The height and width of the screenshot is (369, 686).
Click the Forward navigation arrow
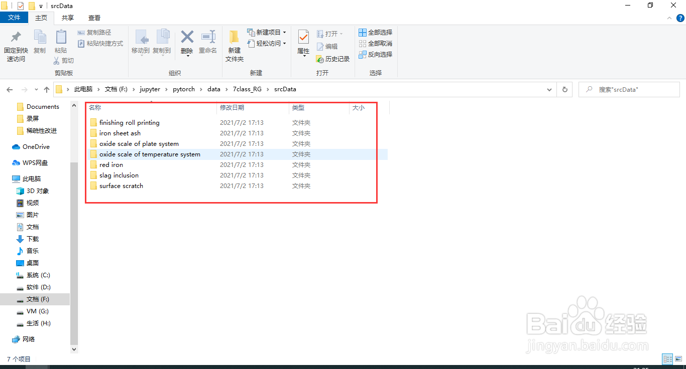tap(24, 89)
